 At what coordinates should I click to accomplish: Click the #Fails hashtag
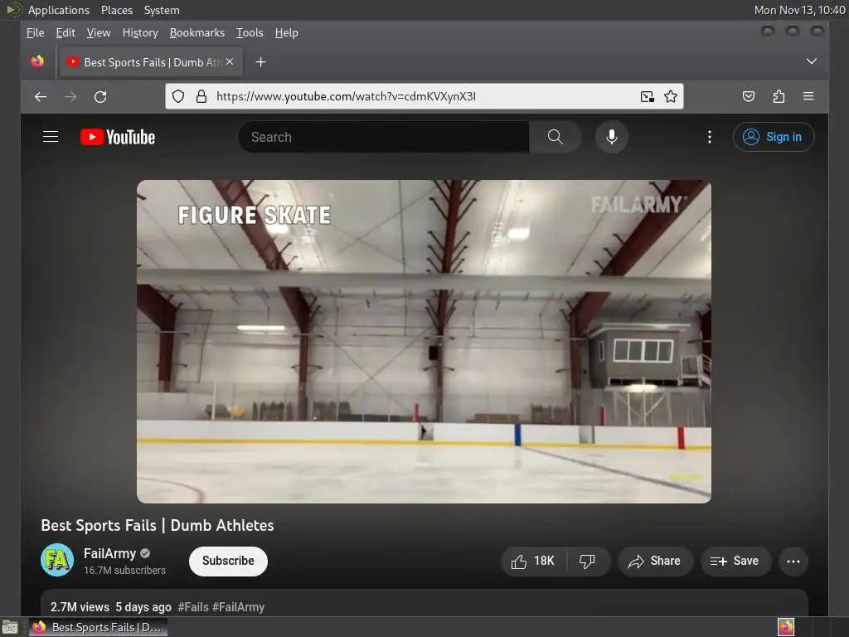[x=193, y=607]
